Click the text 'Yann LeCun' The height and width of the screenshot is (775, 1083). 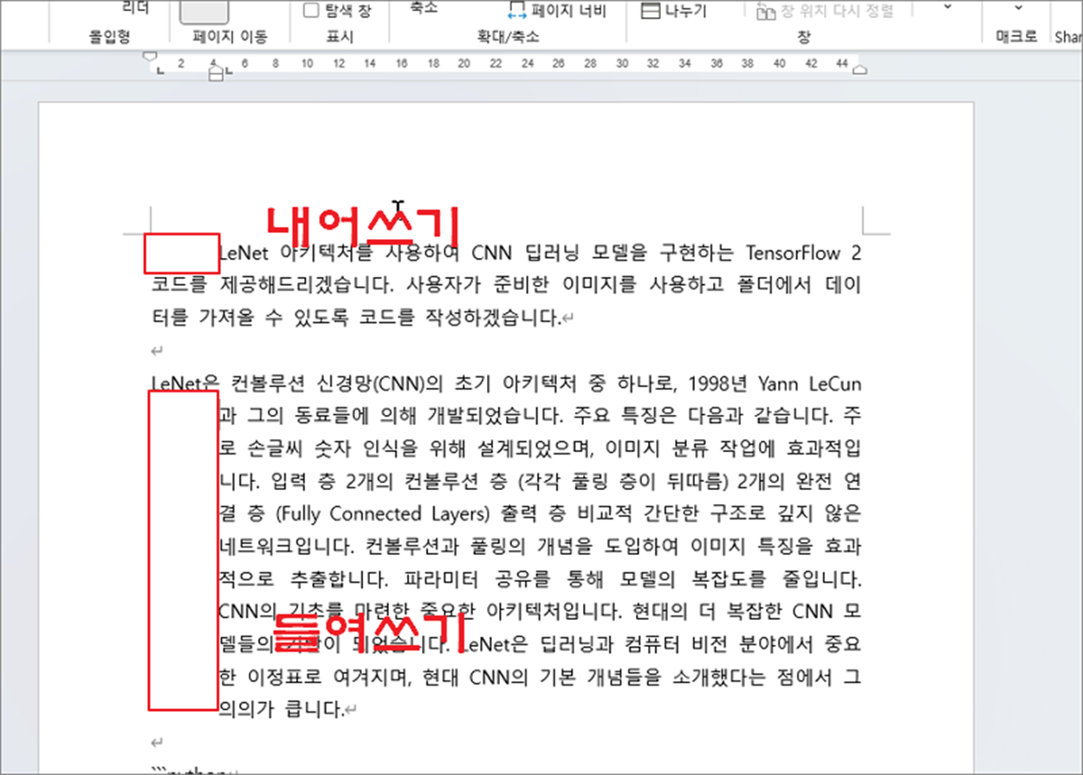pyautogui.click(x=809, y=383)
